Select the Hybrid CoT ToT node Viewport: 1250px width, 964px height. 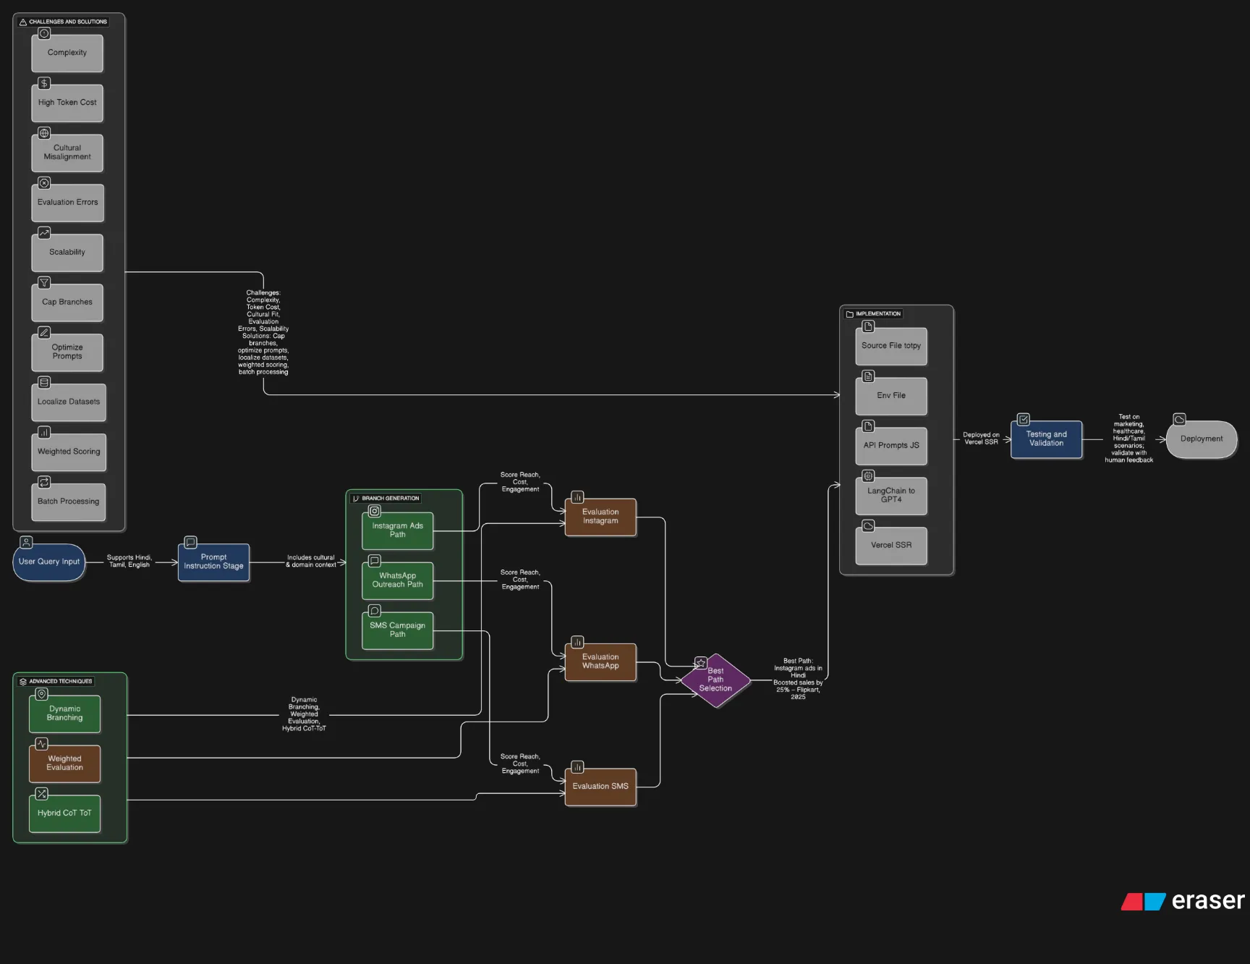(x=65, y=813)
